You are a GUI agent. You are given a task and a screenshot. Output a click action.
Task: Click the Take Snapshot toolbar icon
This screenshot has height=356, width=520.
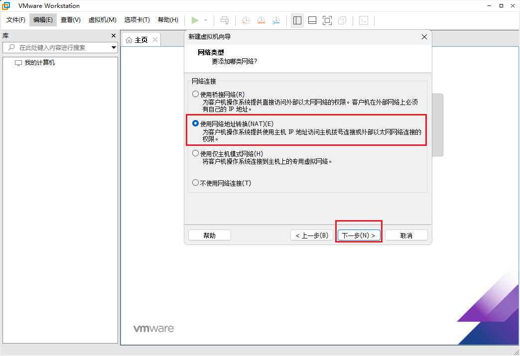[x=246, y=20]
